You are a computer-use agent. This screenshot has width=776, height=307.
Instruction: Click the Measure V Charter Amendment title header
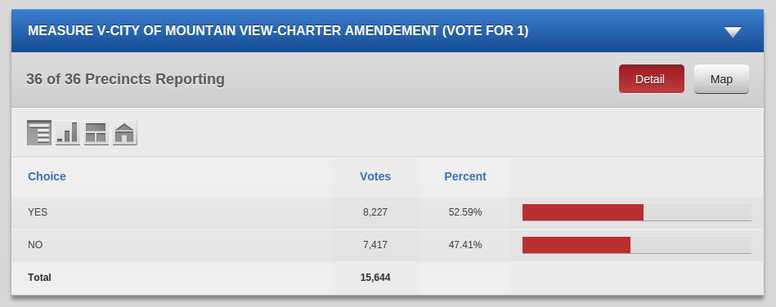(x=278, y=31)
